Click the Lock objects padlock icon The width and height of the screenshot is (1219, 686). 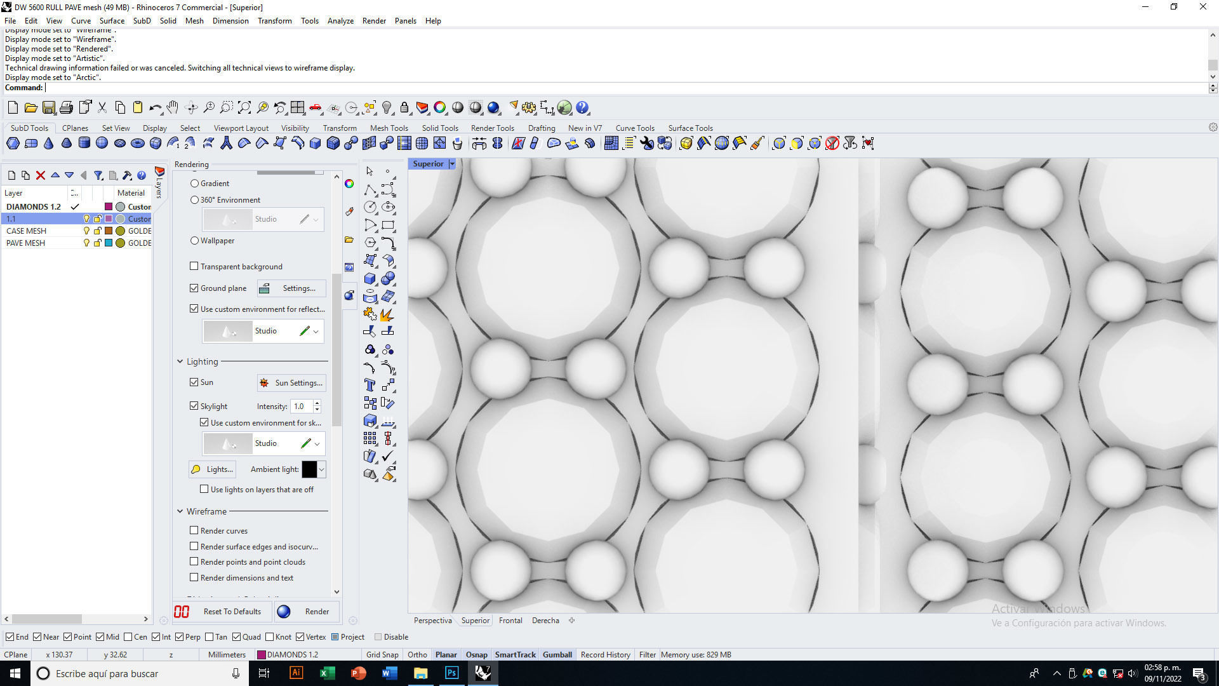tap(404, 108)
